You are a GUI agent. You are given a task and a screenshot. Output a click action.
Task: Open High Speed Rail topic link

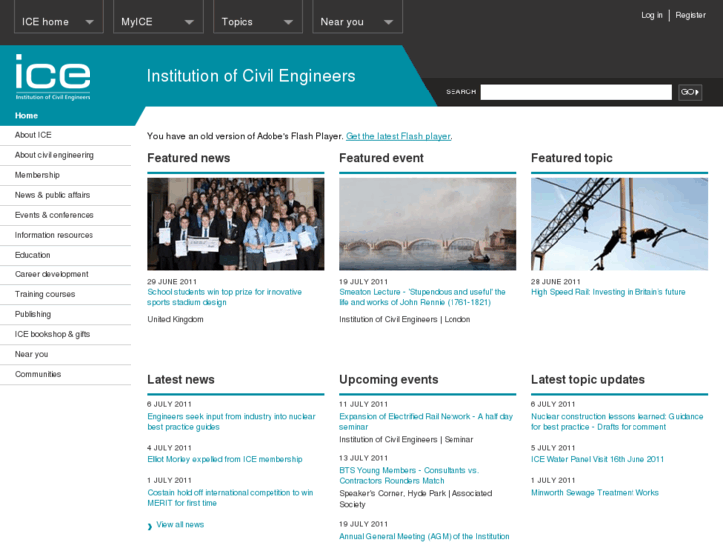click(x=609, y=292)
